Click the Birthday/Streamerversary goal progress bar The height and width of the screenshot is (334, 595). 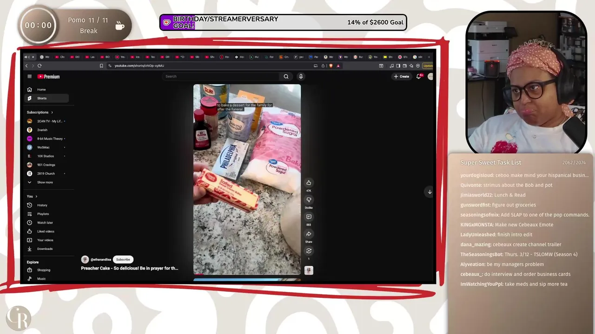pyautogui.click(x=283, y=22)
